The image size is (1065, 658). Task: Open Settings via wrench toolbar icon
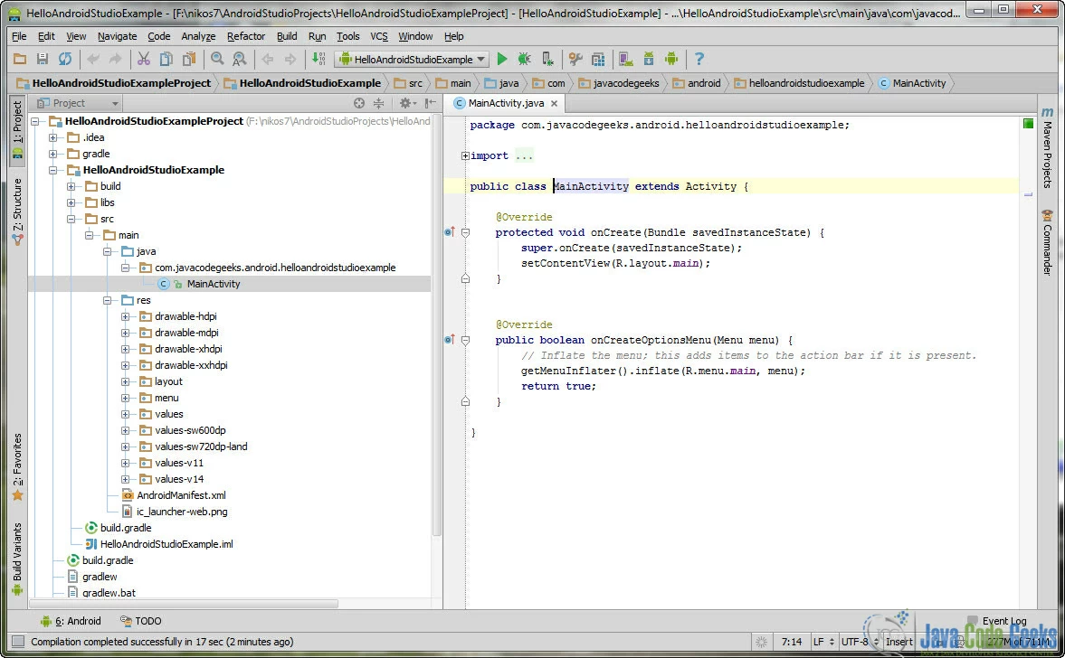[x=575, y=59]
